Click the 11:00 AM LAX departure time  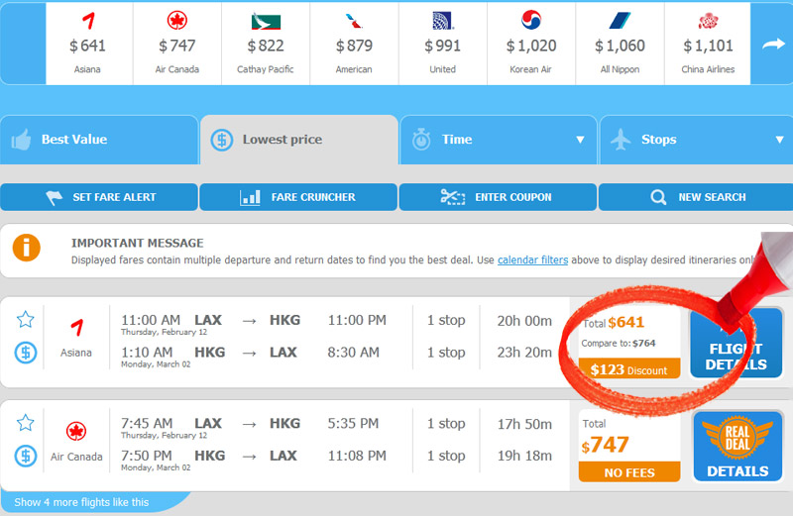pyautogui.click(x=151, y=320)
